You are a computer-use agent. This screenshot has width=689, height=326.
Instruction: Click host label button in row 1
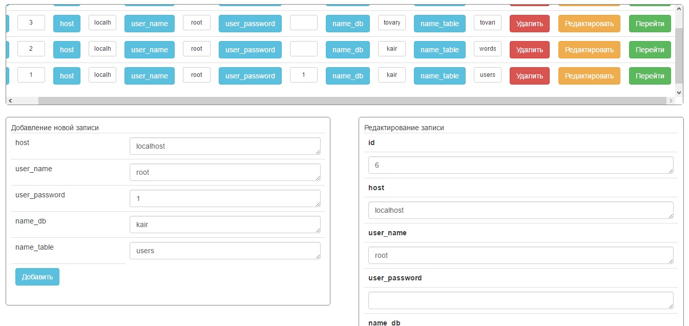coord(67,76)
